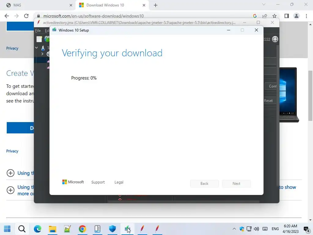Open Microsoft Edge from the taskbar
The height and width of the screenshot is (235, 313).
[x=37, y=229]
